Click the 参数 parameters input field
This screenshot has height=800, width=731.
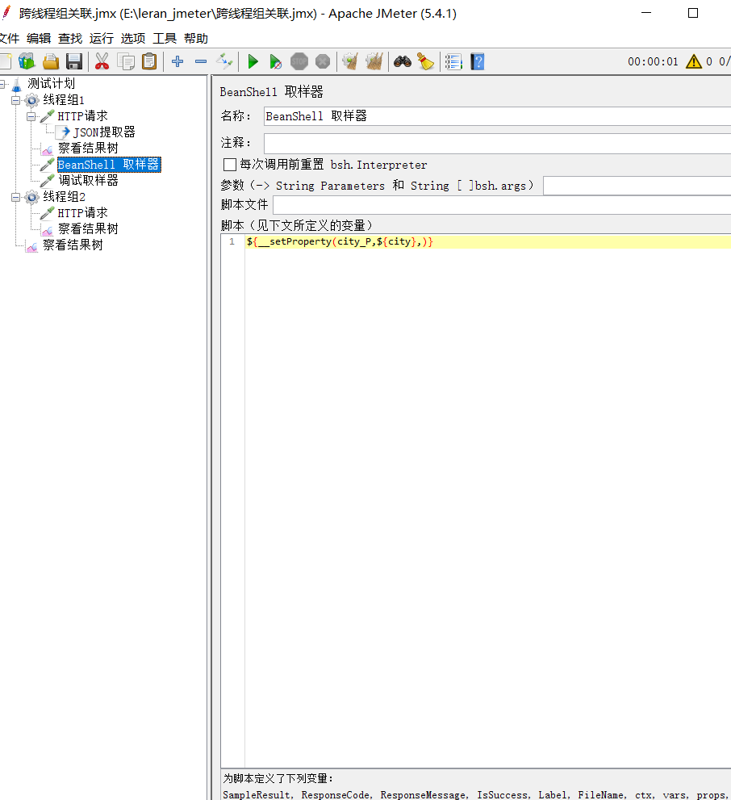(637, 186)
